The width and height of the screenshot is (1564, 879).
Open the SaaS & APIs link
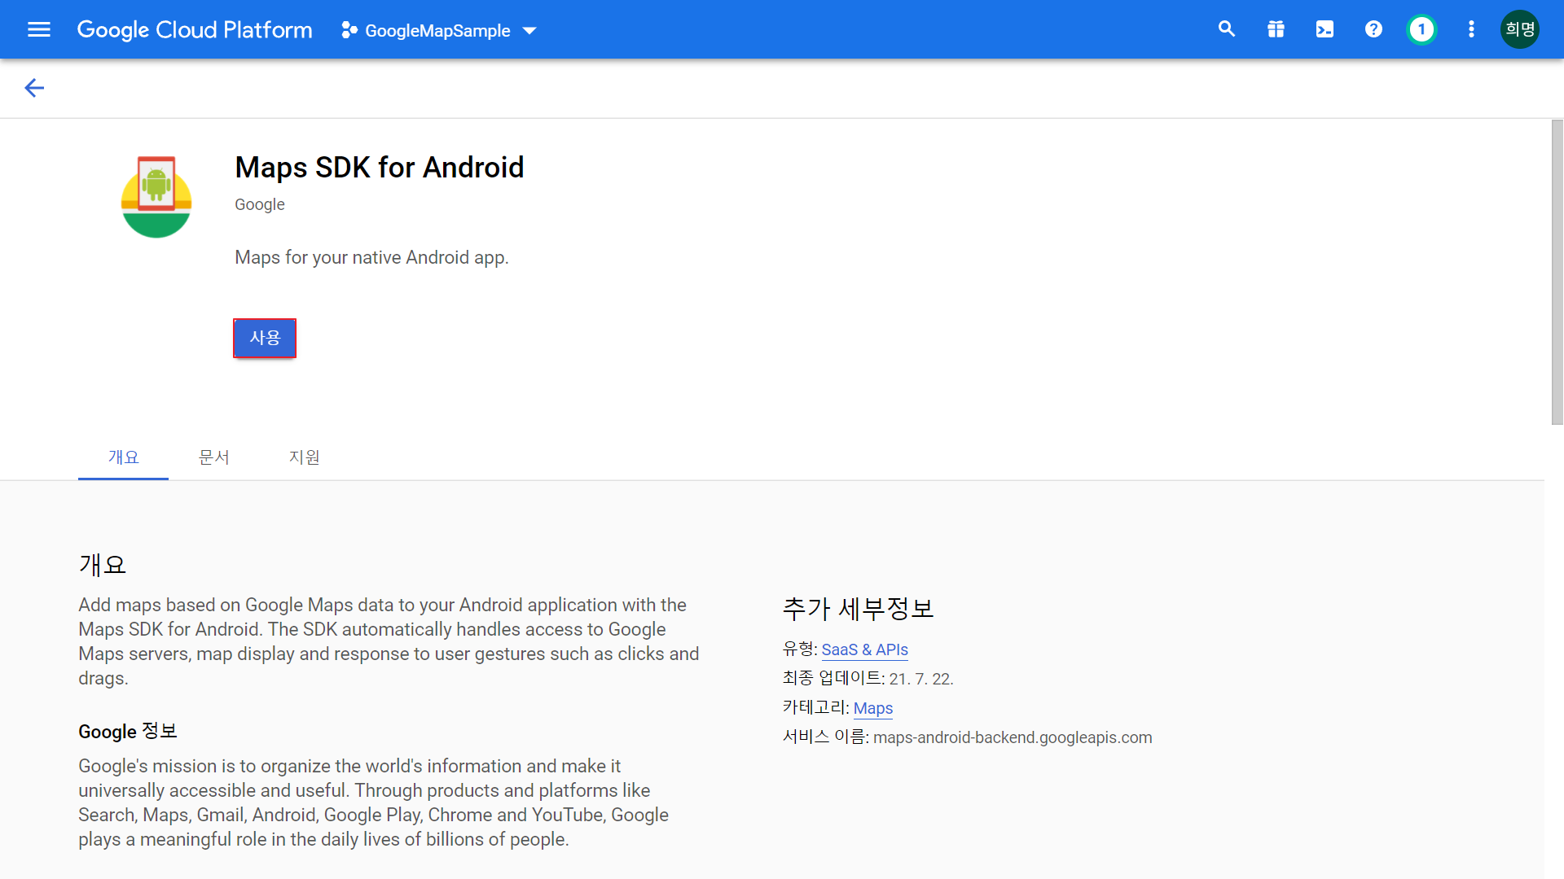864,649
